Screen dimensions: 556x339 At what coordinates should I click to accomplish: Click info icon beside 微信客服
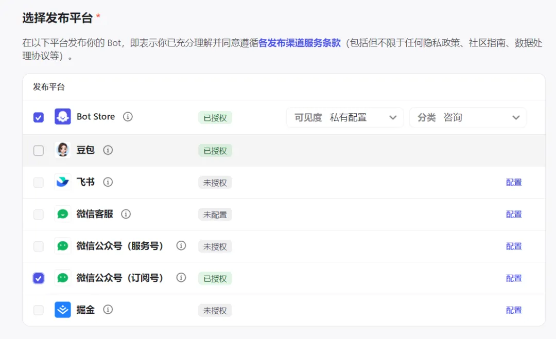coord(126,213)
